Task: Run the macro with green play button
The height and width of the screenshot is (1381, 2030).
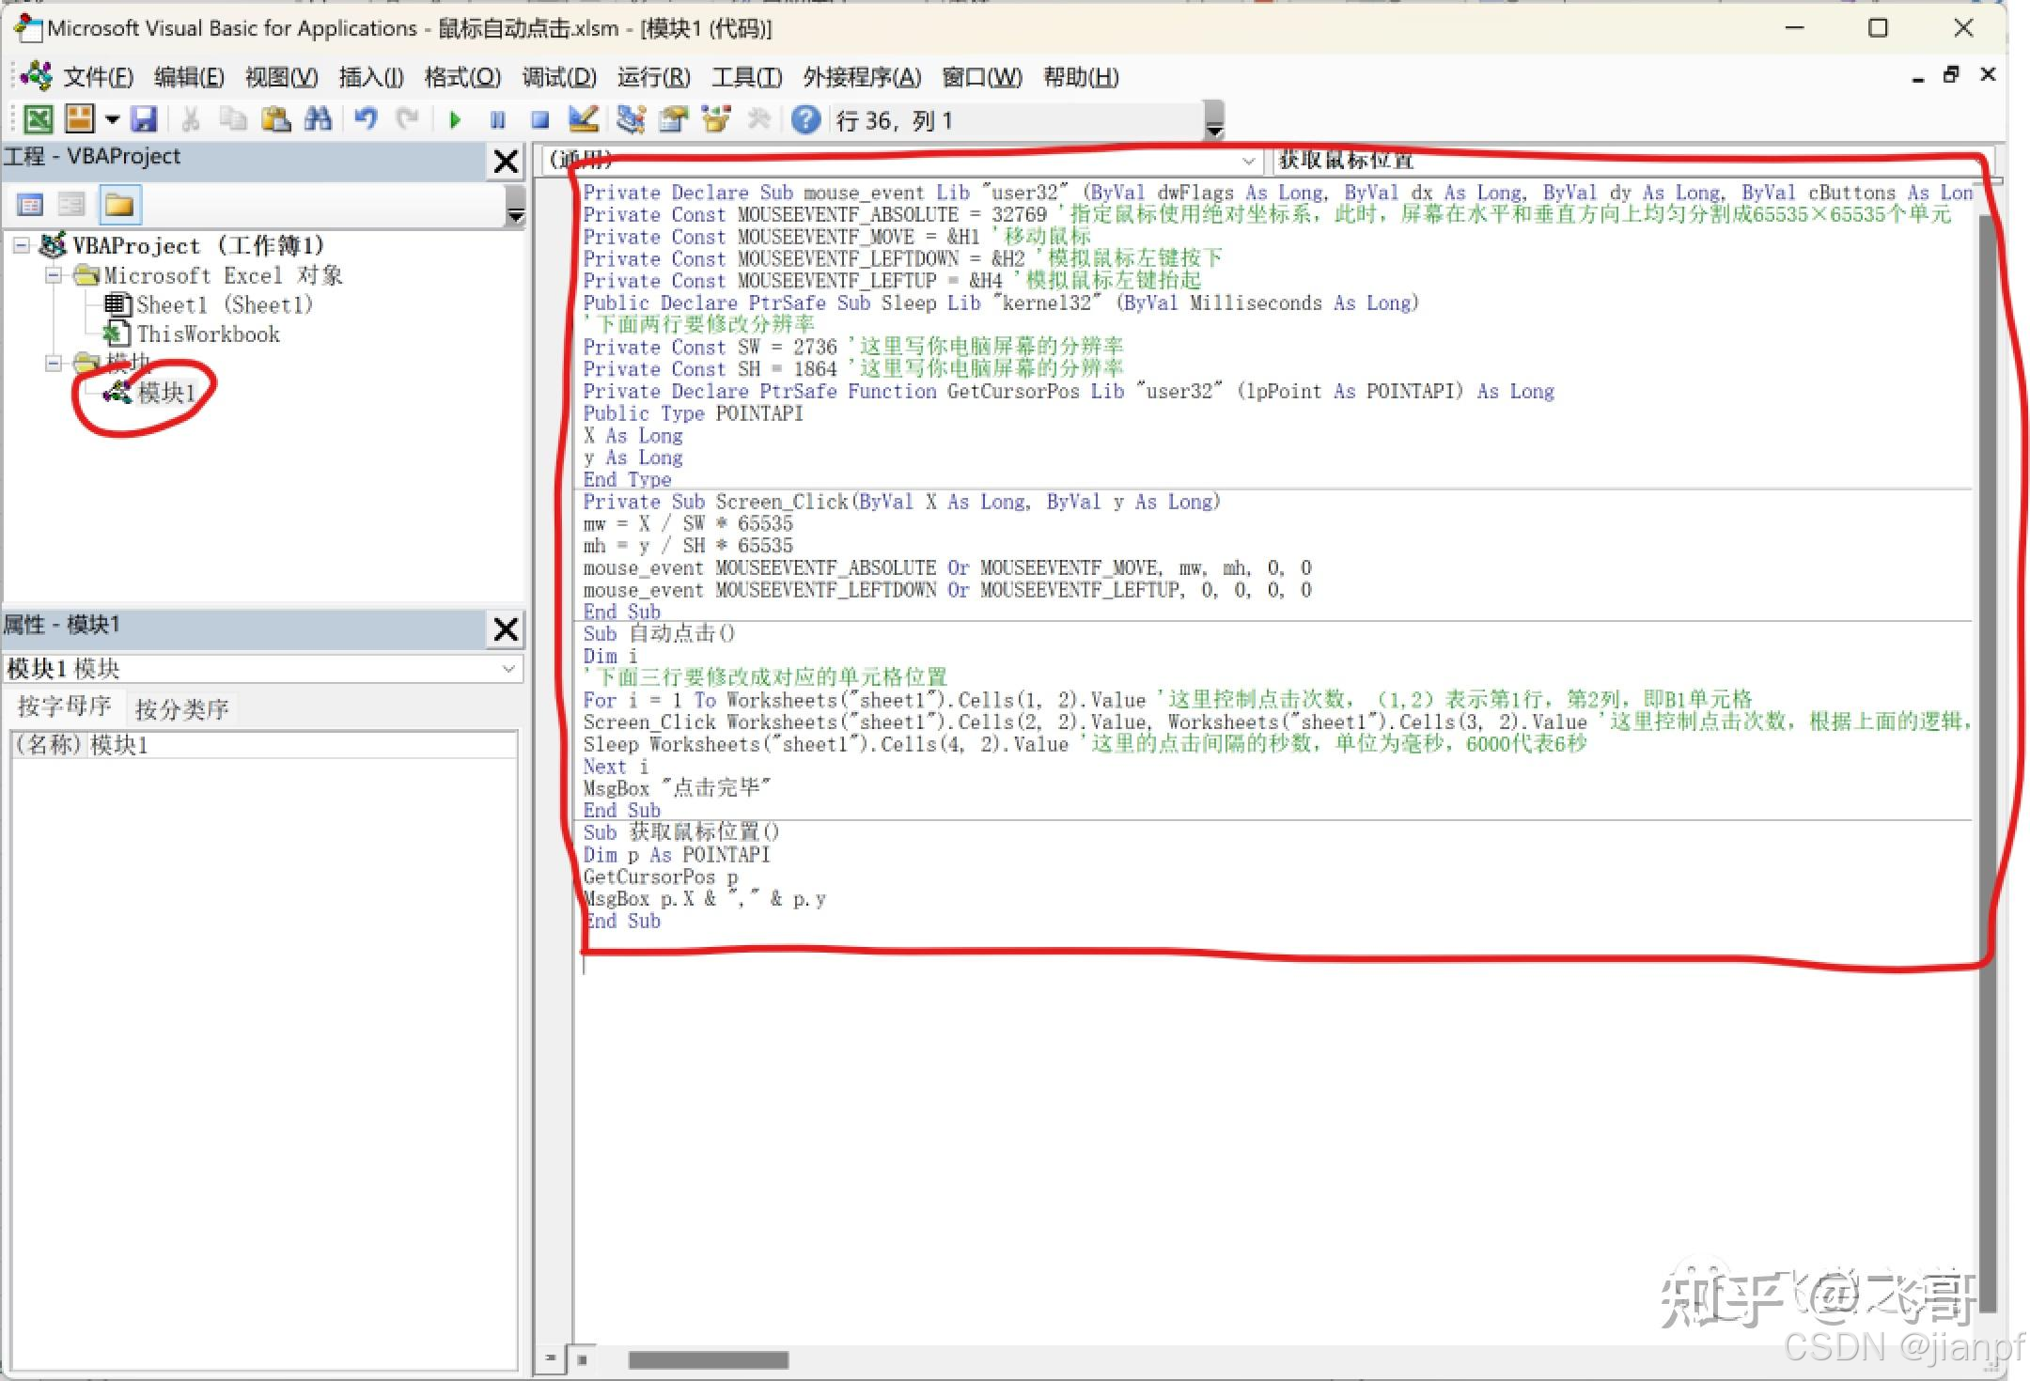Action: [455, 120]
